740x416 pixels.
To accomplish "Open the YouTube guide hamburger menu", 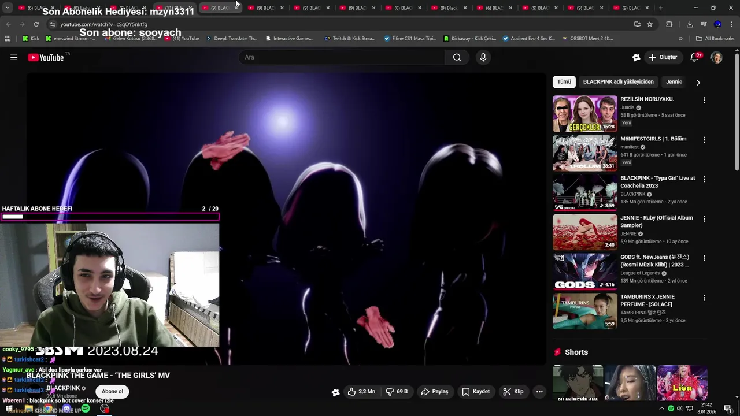I will (x=14, y=57).
